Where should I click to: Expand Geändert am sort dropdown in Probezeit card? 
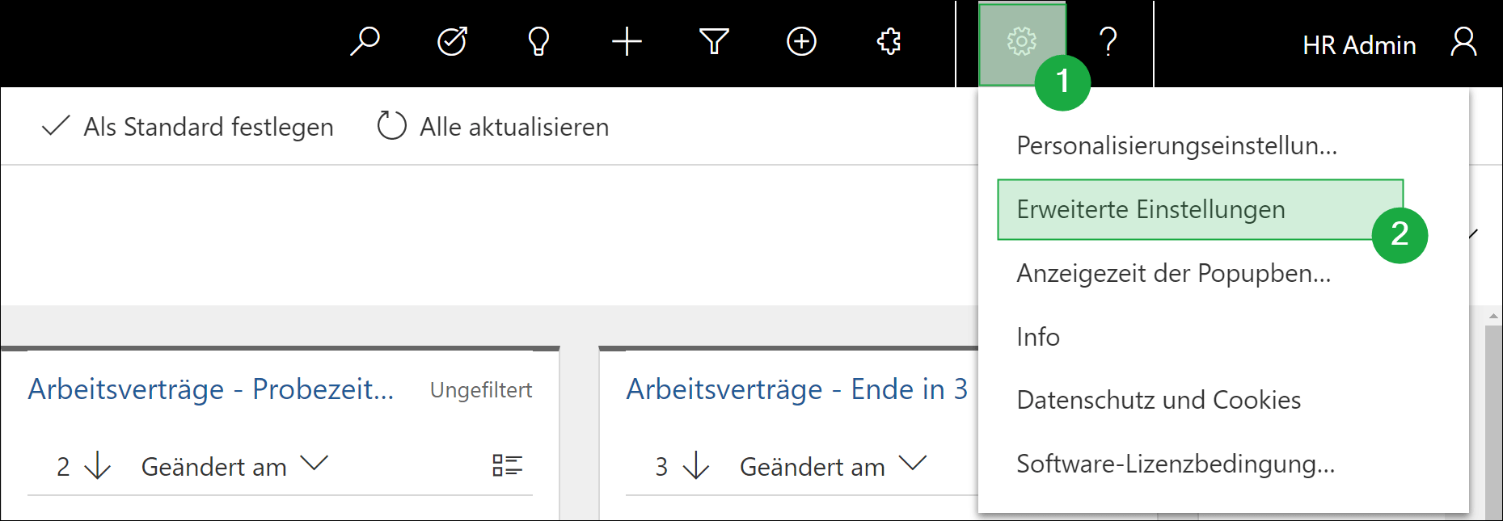coord(315,464)
